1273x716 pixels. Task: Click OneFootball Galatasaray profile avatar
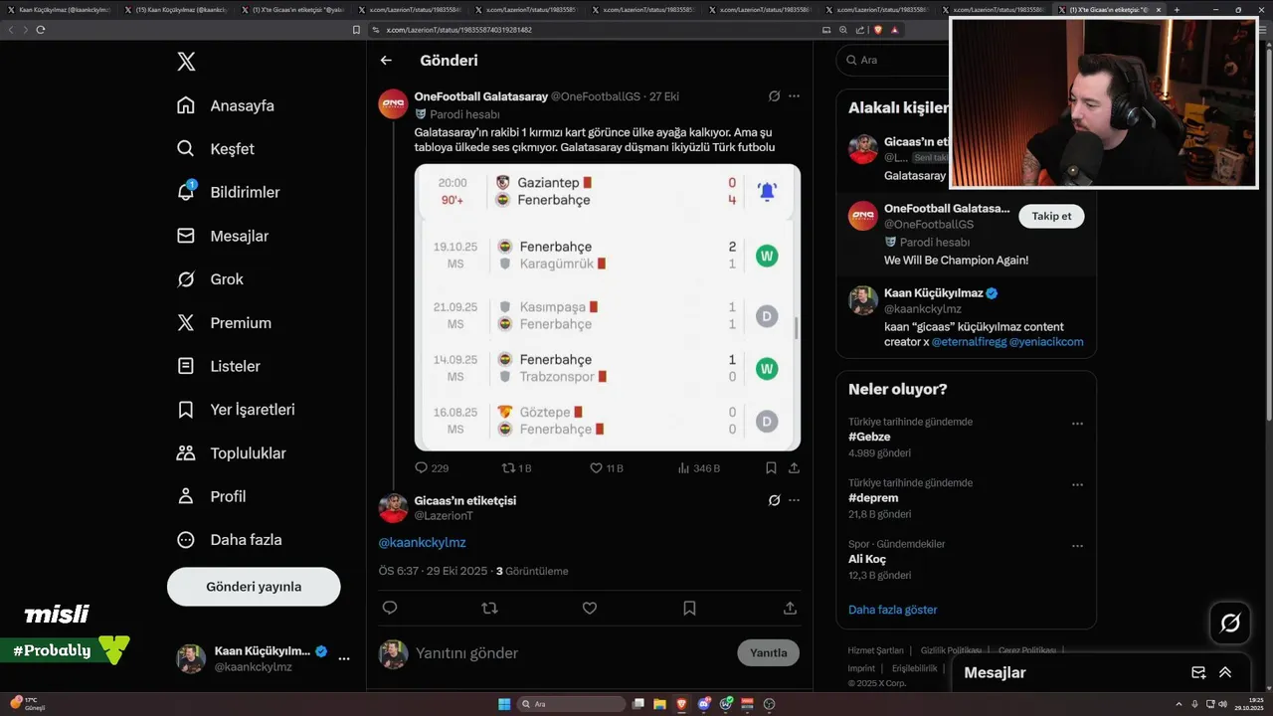point(393,103)
